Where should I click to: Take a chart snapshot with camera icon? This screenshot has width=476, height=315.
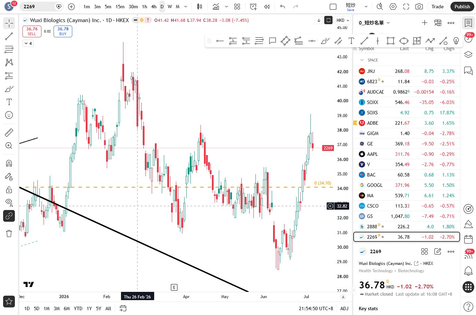tap(419, 7)
